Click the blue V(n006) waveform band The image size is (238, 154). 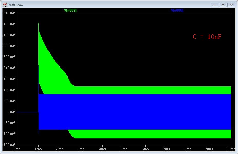point(135,112)
